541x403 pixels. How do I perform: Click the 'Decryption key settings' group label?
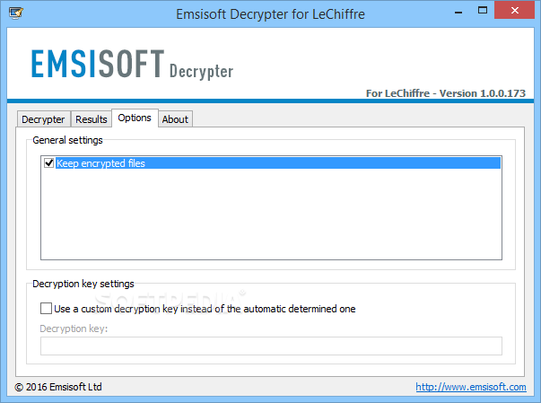[83, 284]
